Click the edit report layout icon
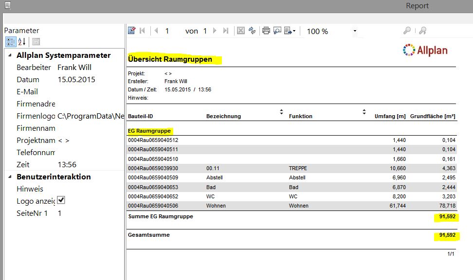 click(131, 31)
